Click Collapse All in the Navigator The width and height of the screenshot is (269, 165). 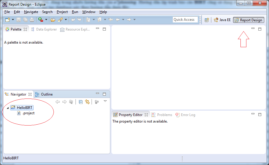[81, 102]
